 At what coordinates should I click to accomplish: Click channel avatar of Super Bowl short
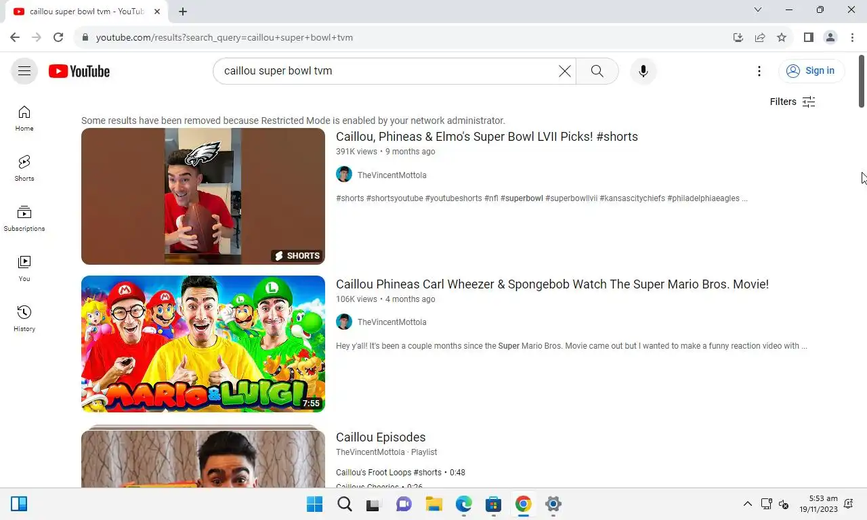pyautogui.click(x=344, y=175)
